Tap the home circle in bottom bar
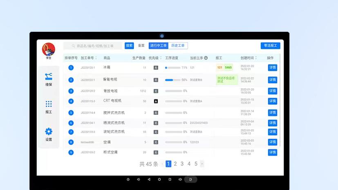338x190 pixels. 159,179
